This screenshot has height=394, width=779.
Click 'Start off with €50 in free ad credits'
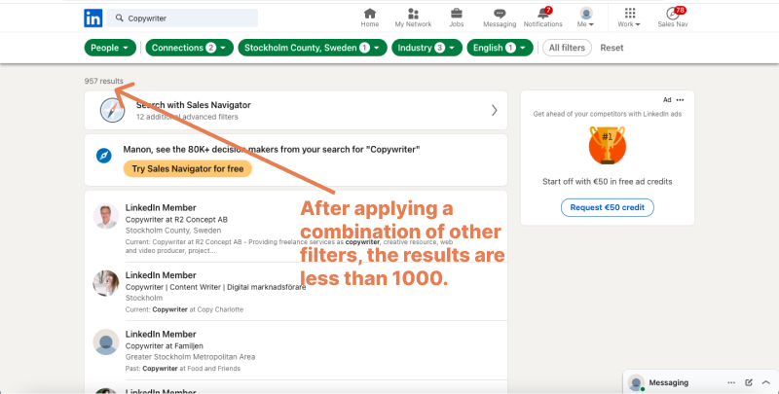pyautogui.click(x=607, y=182)
